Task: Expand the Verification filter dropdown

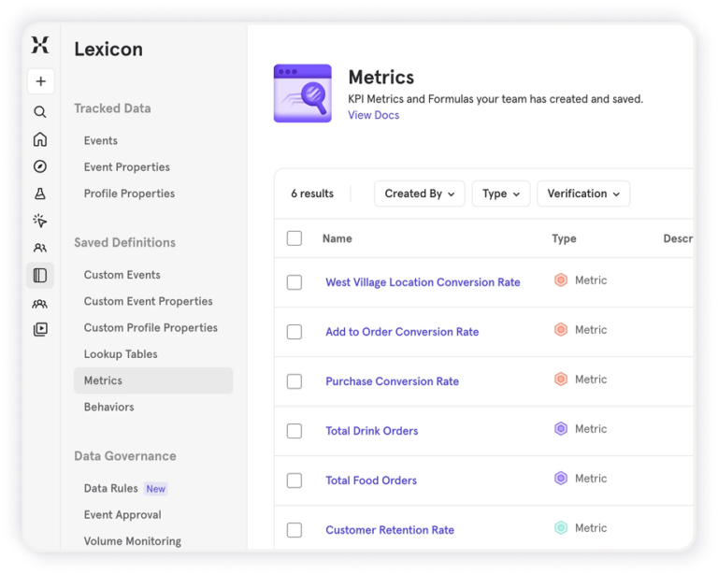Action: coord(583,194)
